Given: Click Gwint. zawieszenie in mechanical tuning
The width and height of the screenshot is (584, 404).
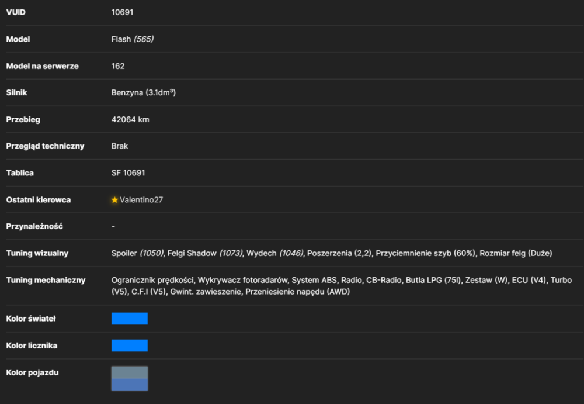Looking at the screenshot, I should click(x=206, y=292).
